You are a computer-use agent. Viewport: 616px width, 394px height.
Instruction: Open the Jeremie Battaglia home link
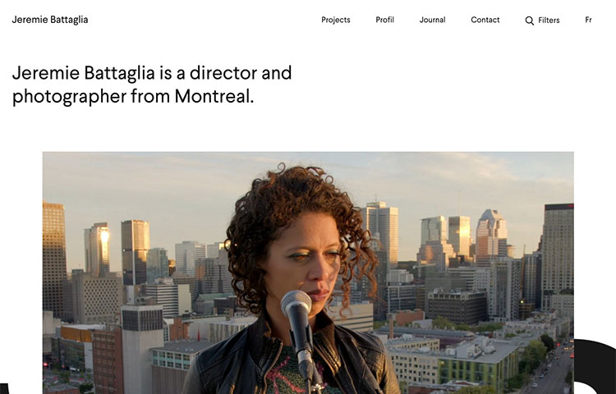point(50,20)
